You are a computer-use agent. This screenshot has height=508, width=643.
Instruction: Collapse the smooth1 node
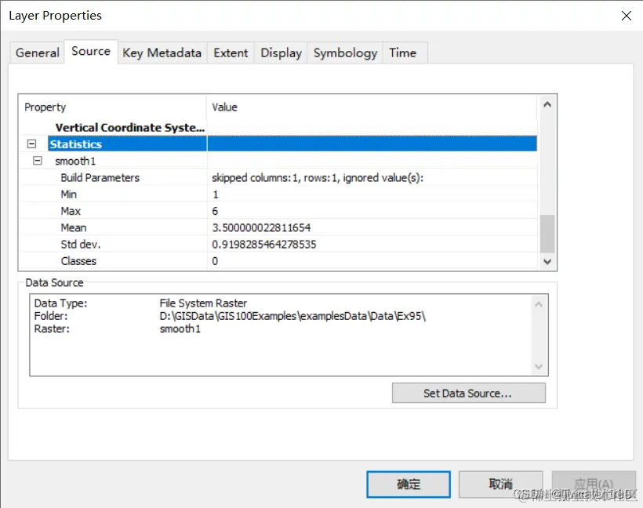[38, 160]
